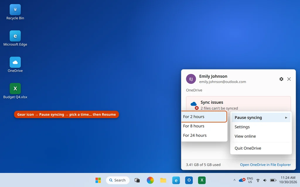Switch the ENG US input language
The height and width of the screenshot is (187, 300).
coord(250,180)
